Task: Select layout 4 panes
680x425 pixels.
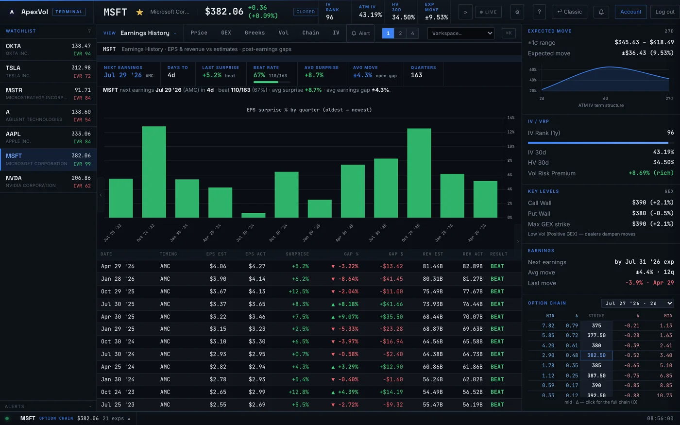Action: click(x=412, y=33)
